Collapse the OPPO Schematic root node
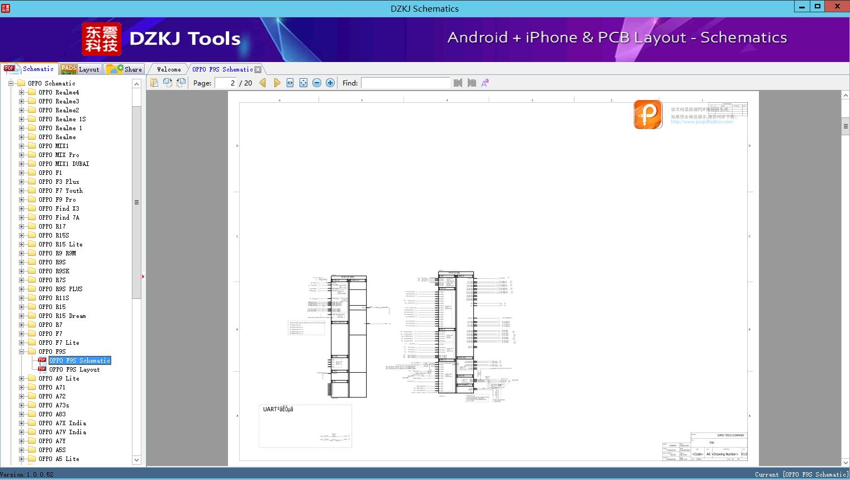850x480 pixels. (x=11, y=83)
